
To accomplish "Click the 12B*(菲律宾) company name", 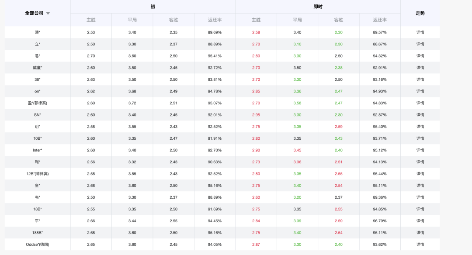I will 37,174.
